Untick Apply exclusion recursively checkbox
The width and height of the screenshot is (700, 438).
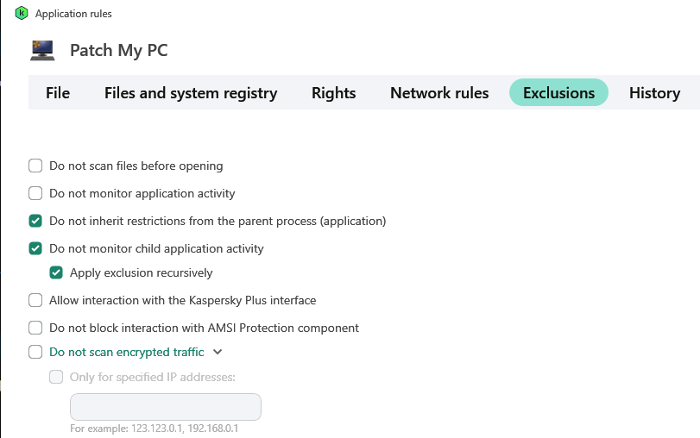56,272
